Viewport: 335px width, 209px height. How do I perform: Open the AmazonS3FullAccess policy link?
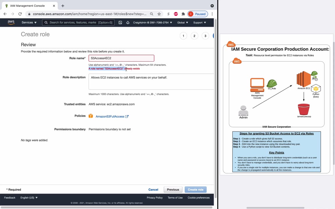point(110,116)
